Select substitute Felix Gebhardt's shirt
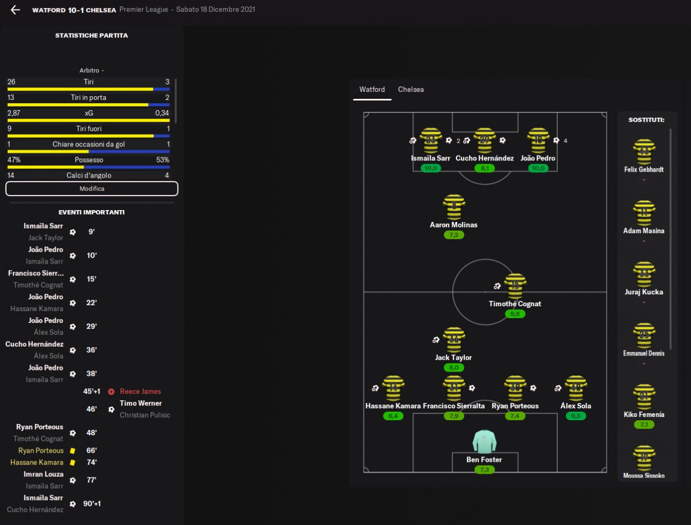 pyautogui.click(x=644, y=152)
